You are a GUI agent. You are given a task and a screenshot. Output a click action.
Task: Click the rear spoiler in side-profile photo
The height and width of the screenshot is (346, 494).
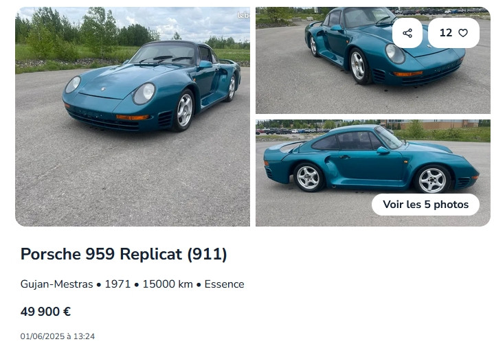pyautogui.click(x=284, y=146)
